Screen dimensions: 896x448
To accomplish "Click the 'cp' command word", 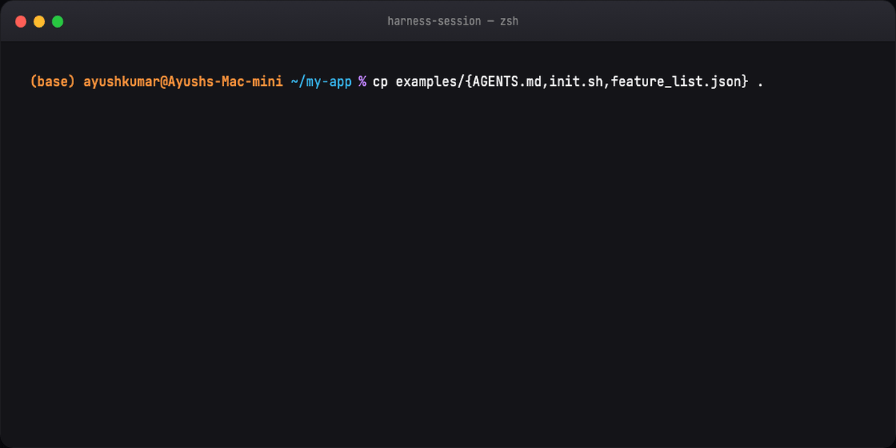I will click(381, 83).
